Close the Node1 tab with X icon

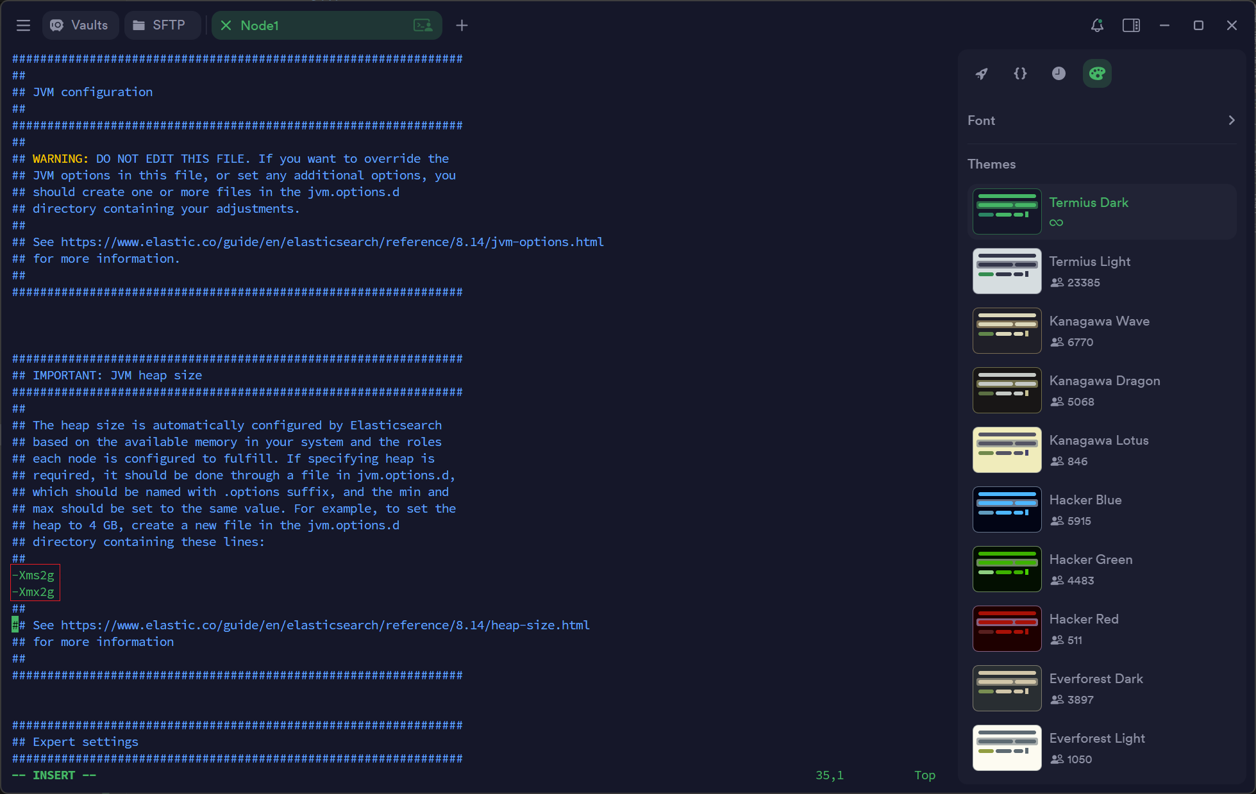click(x=226, y=26)
